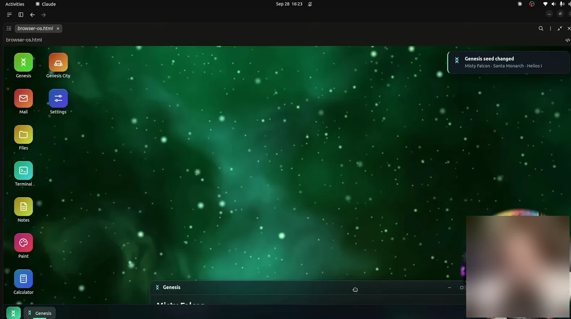Open the Settings desktop icon
Viewport: 571px width, 319px height.
point(58,99)
